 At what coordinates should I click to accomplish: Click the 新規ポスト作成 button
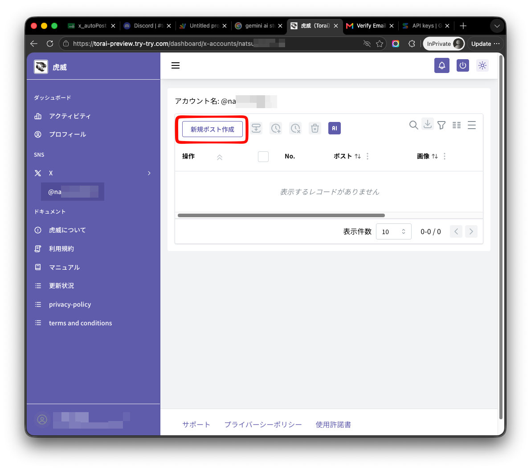point(212,129)
